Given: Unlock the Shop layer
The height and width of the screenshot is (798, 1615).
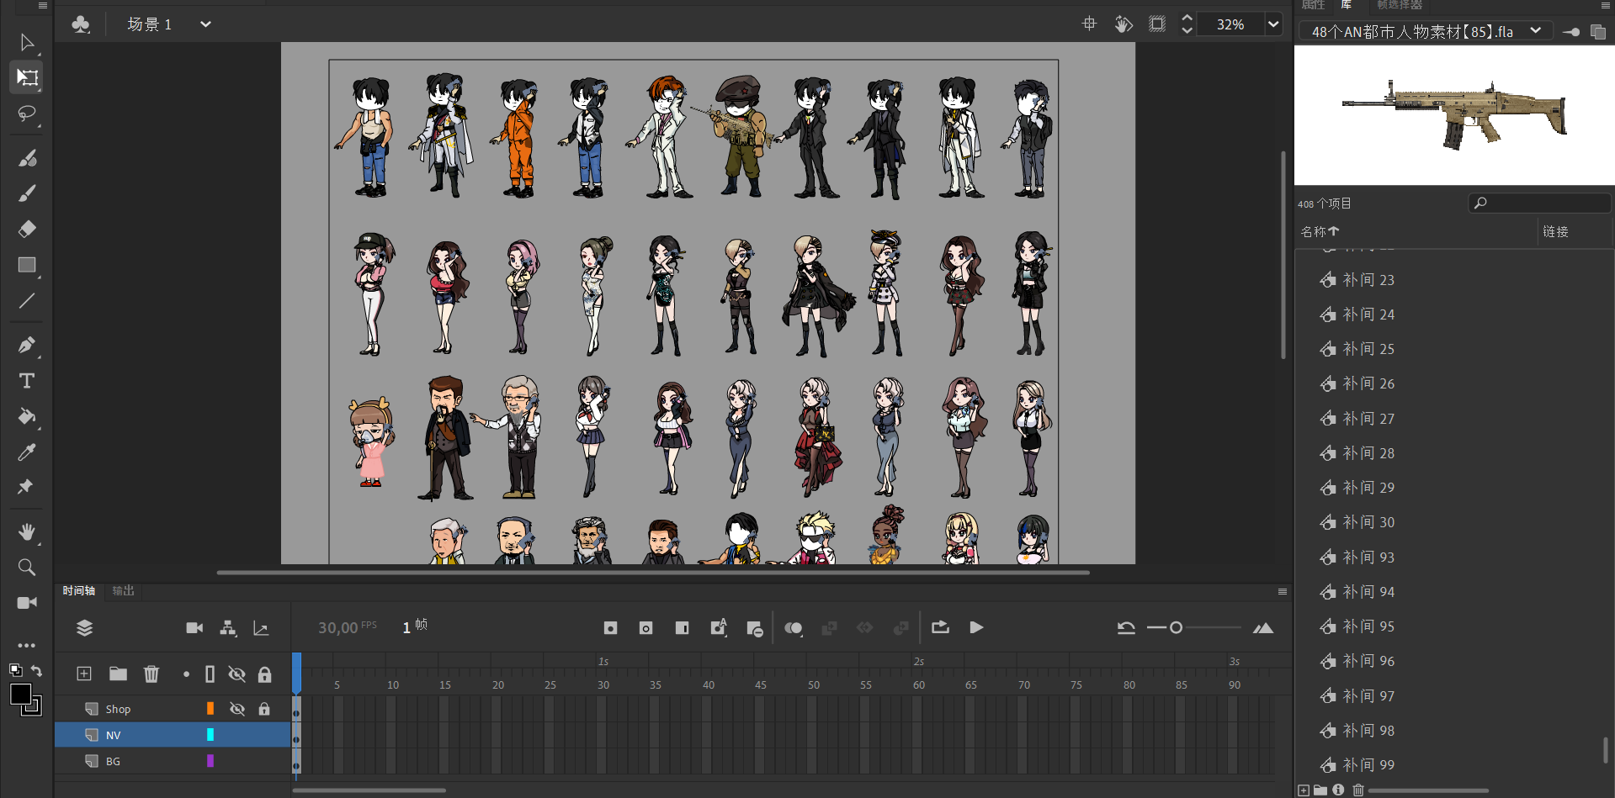Looking at the screenshot, I should [264, 709].
